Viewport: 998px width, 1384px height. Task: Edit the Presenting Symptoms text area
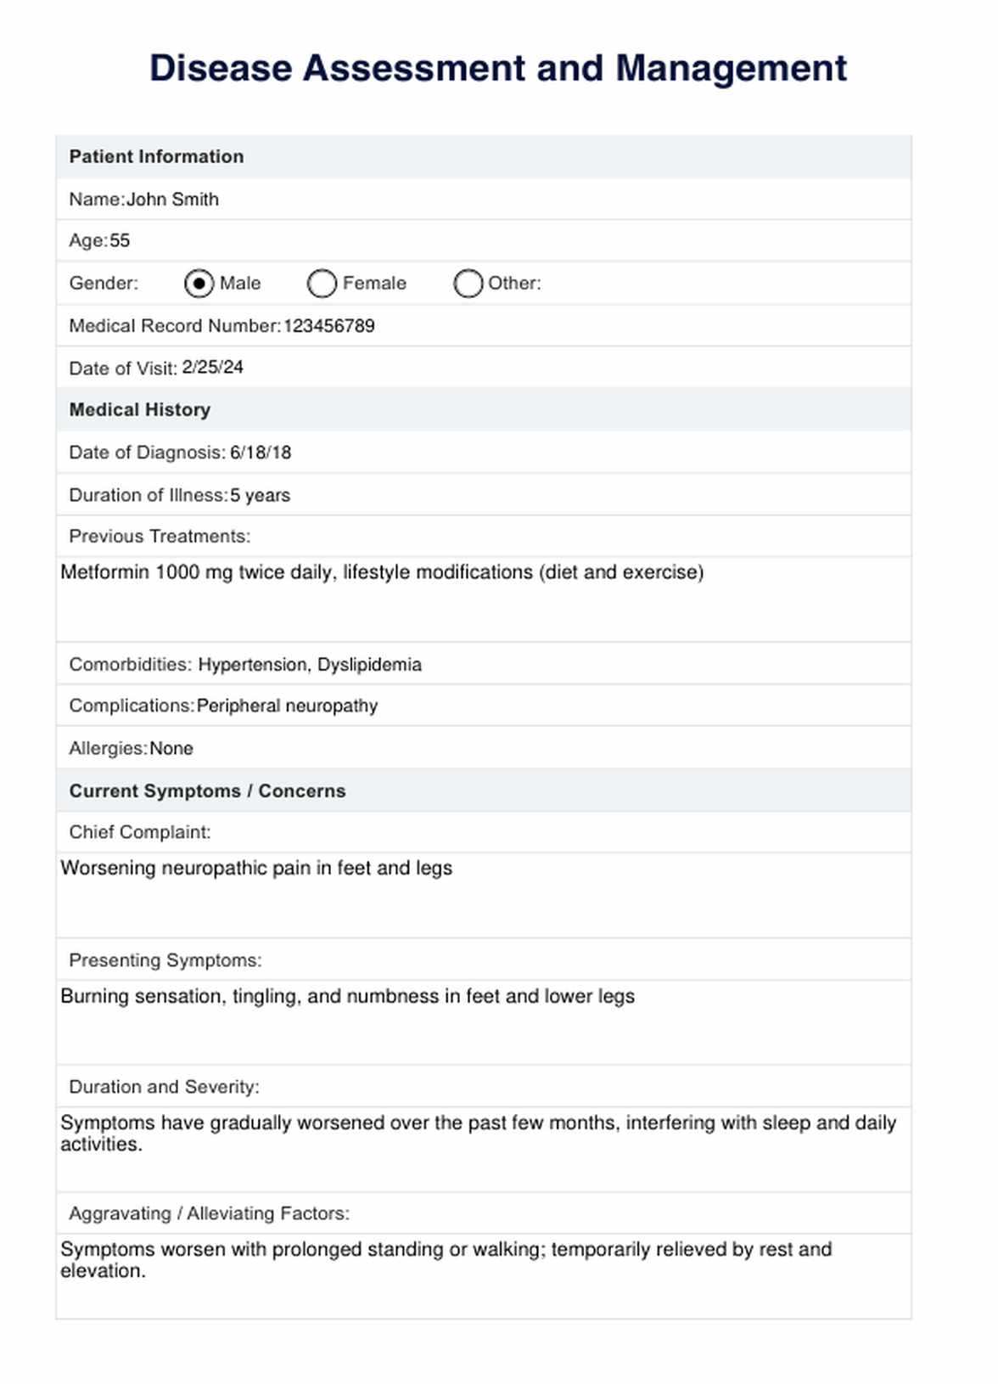[x=484, y=1021]
